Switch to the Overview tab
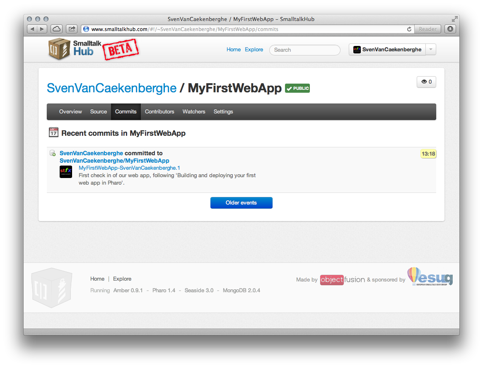The width and height of the screenshot is (483, 368). pyautogui.click(x=70, y=112)
